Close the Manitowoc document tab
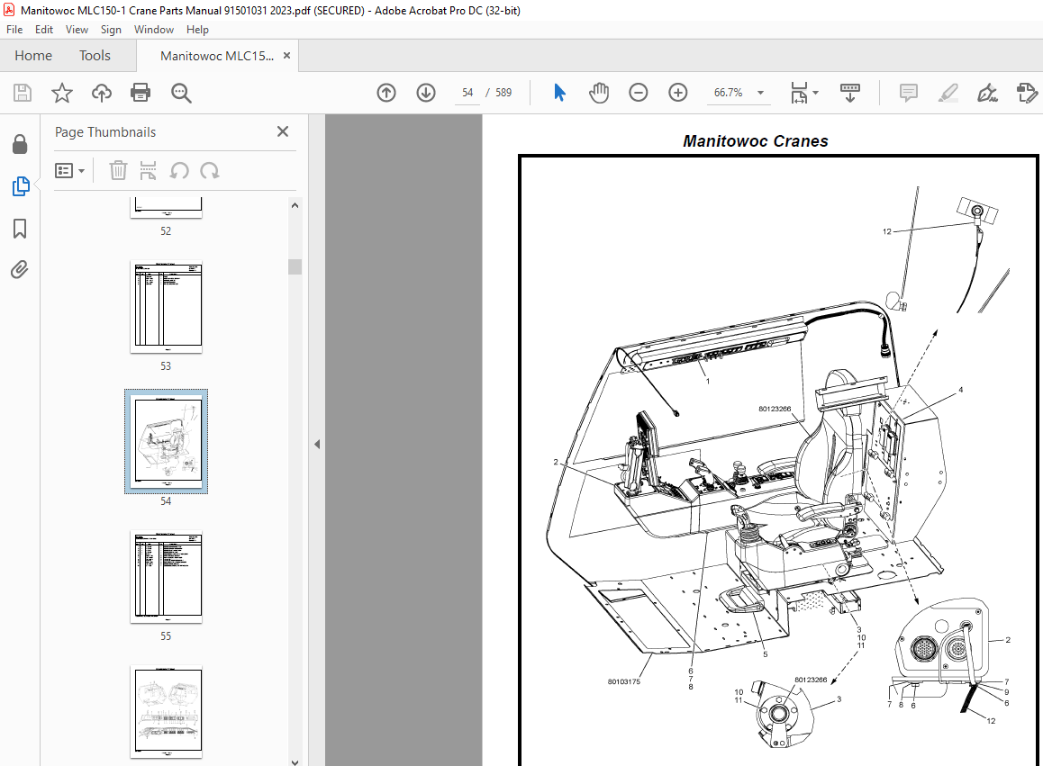Image resolution: width=1043 pixels, height=766 pixels. tap(286, 55)
